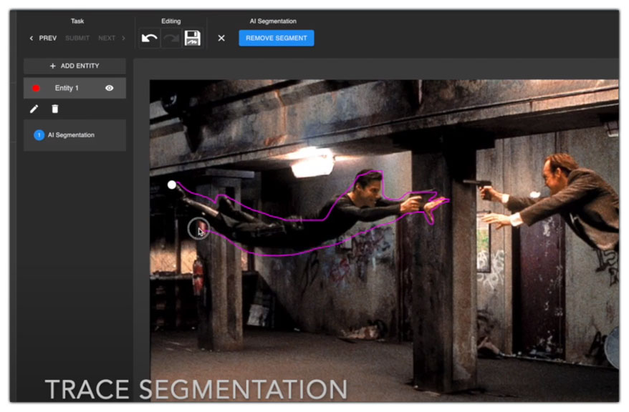Viewport: 629px width, 412px height.
Task: Advance to the next task via NEXT
Action: (x=107, y=38)
